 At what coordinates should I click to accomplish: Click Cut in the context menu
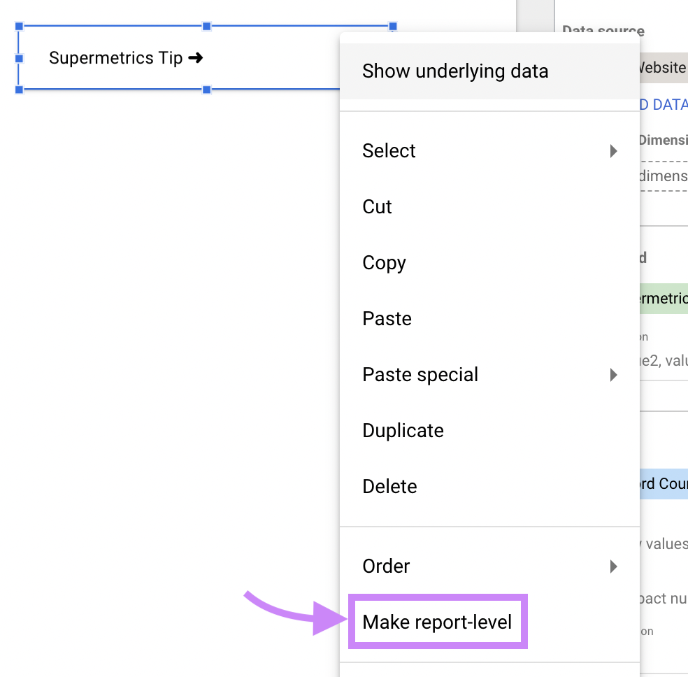coord(377,206)
